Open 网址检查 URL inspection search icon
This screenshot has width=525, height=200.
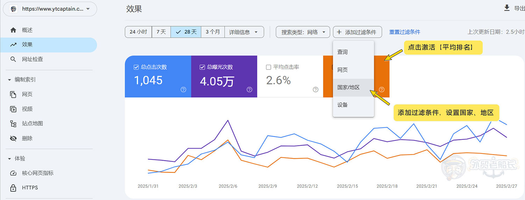[x=13, y=59]
